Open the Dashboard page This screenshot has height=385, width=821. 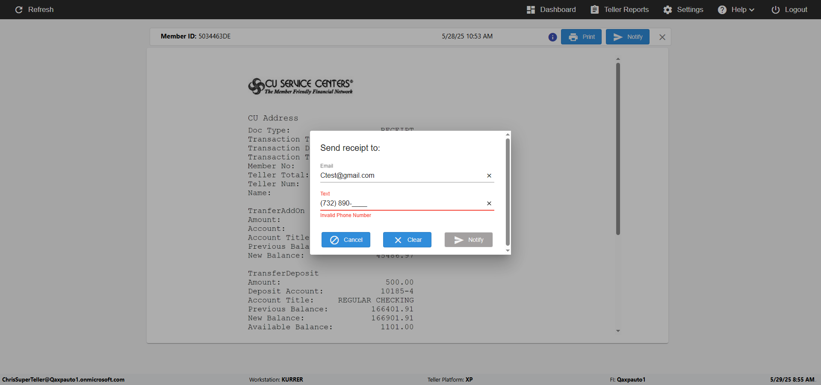(551, 9)
